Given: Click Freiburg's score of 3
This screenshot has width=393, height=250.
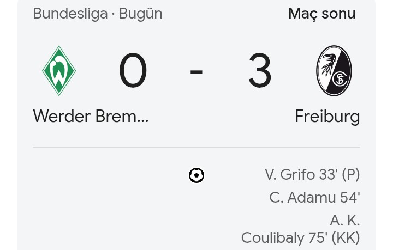Looking at the screenshot, I should [260, 71].
